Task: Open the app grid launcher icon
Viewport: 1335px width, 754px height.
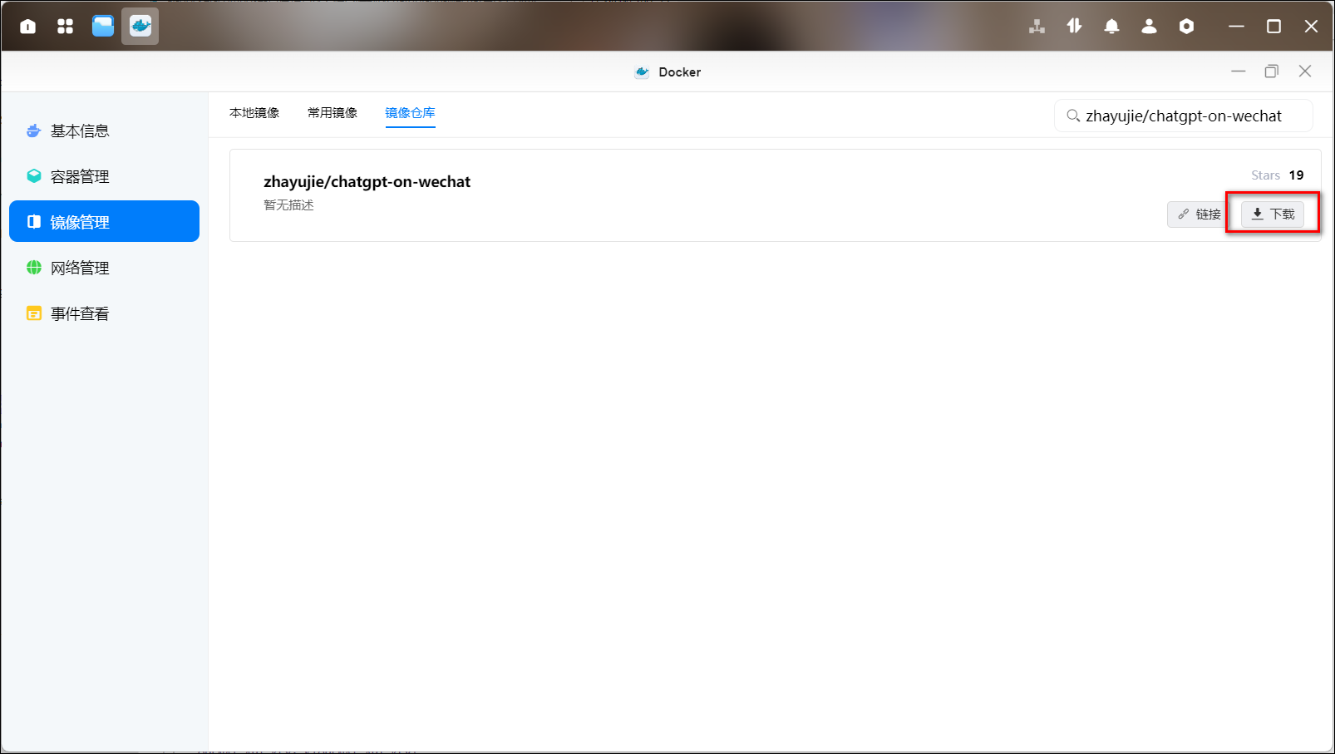Action: [x=65, y=27]
